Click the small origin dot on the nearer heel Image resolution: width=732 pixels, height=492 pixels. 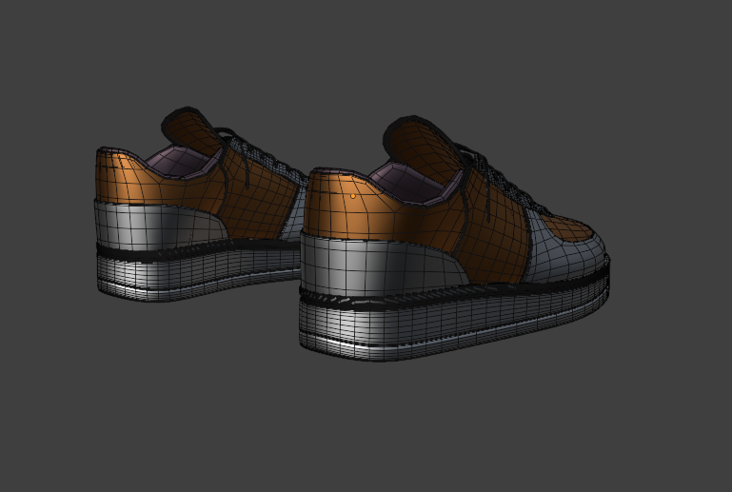click(x=354, y=195)
